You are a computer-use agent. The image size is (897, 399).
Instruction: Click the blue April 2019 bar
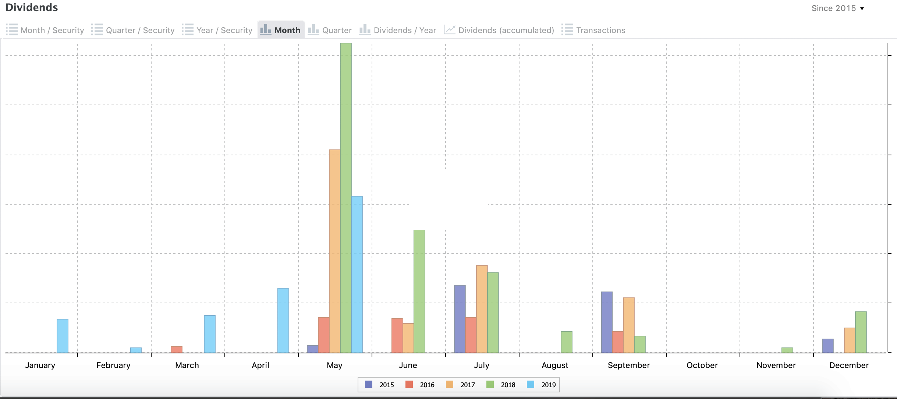point(283,320)
